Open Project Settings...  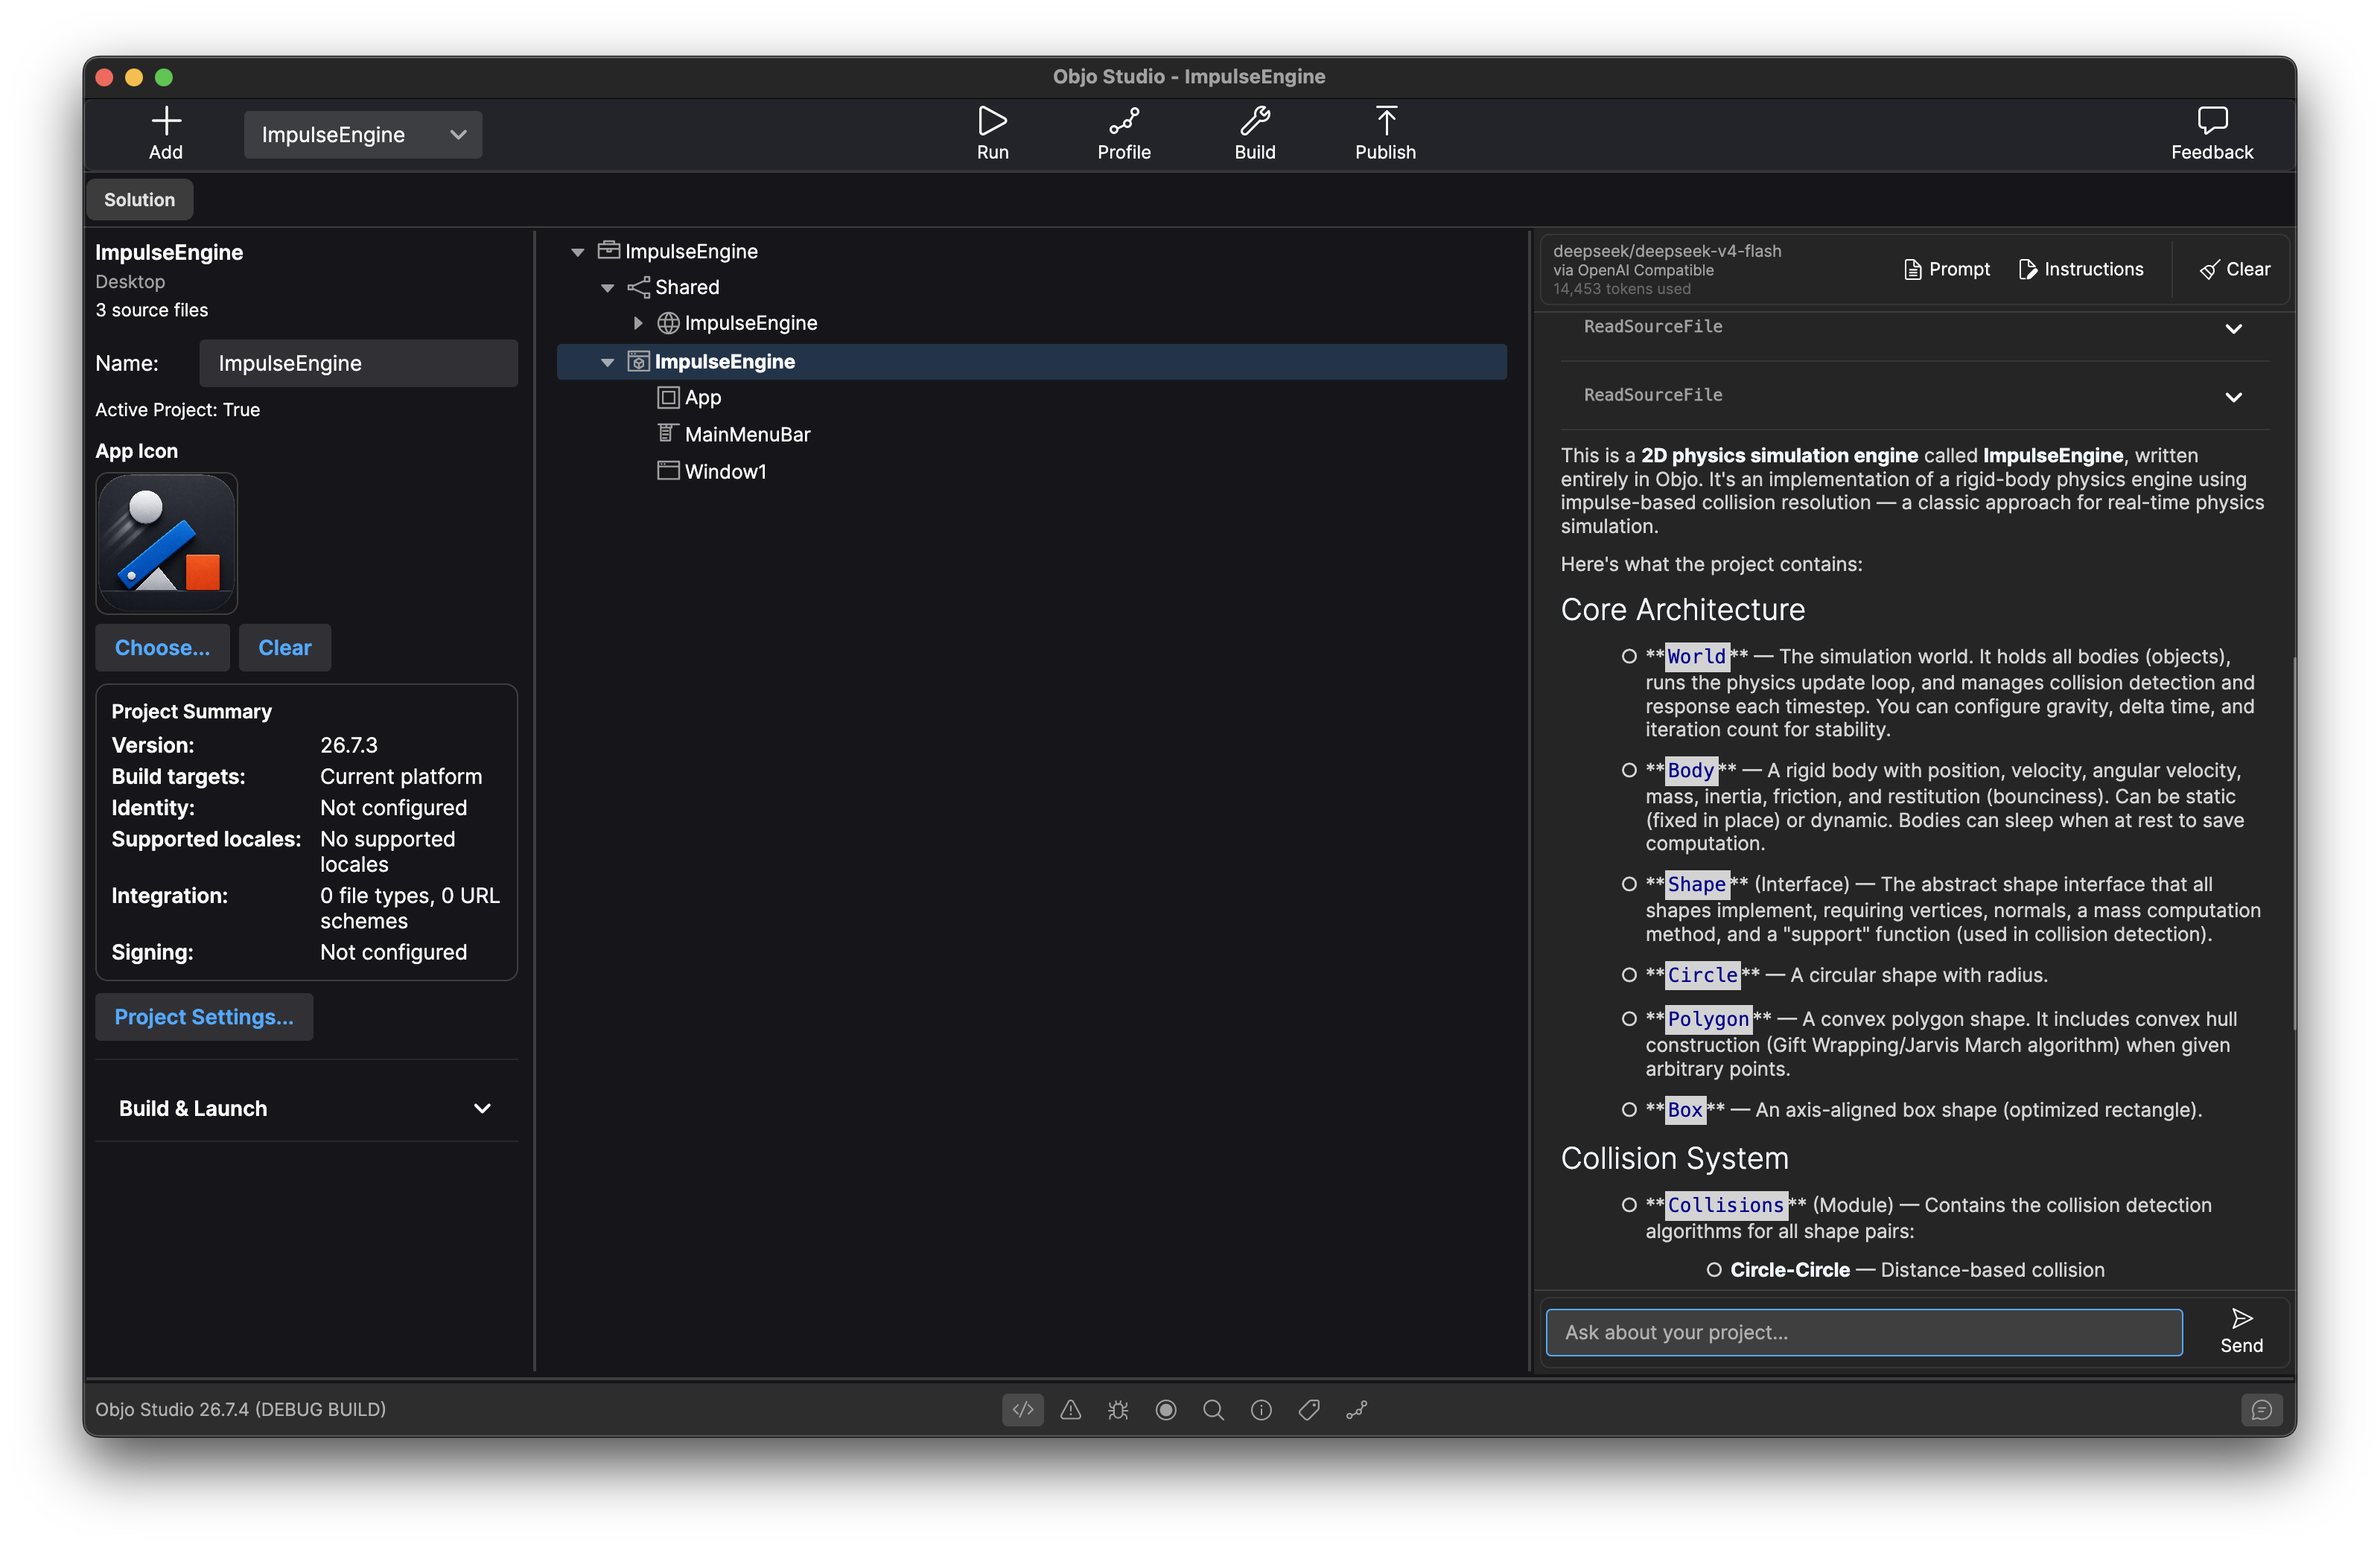click(204, 1016)
